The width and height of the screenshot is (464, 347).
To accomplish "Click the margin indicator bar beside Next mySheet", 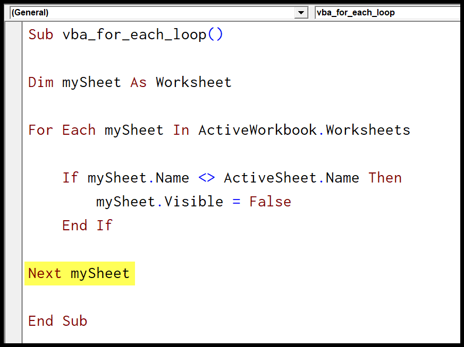I will tap(14, 273).
